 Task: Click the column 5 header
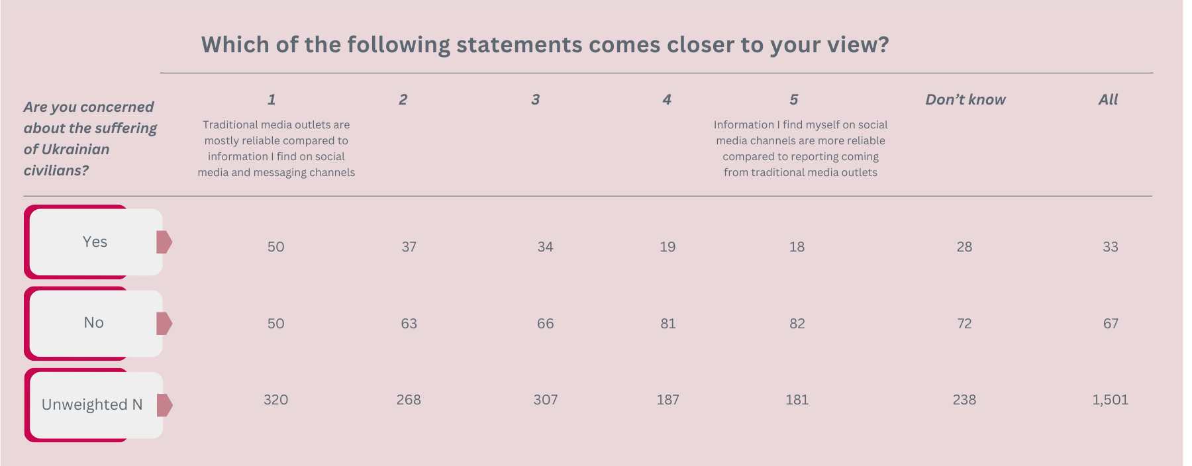[794, 100]
